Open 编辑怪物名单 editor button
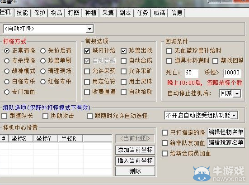249x185 pixels. coord(226,132)
